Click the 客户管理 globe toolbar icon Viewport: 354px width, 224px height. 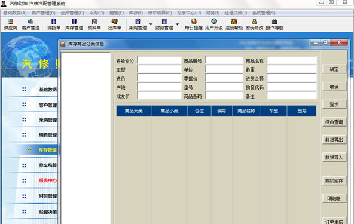click(30, 24)
